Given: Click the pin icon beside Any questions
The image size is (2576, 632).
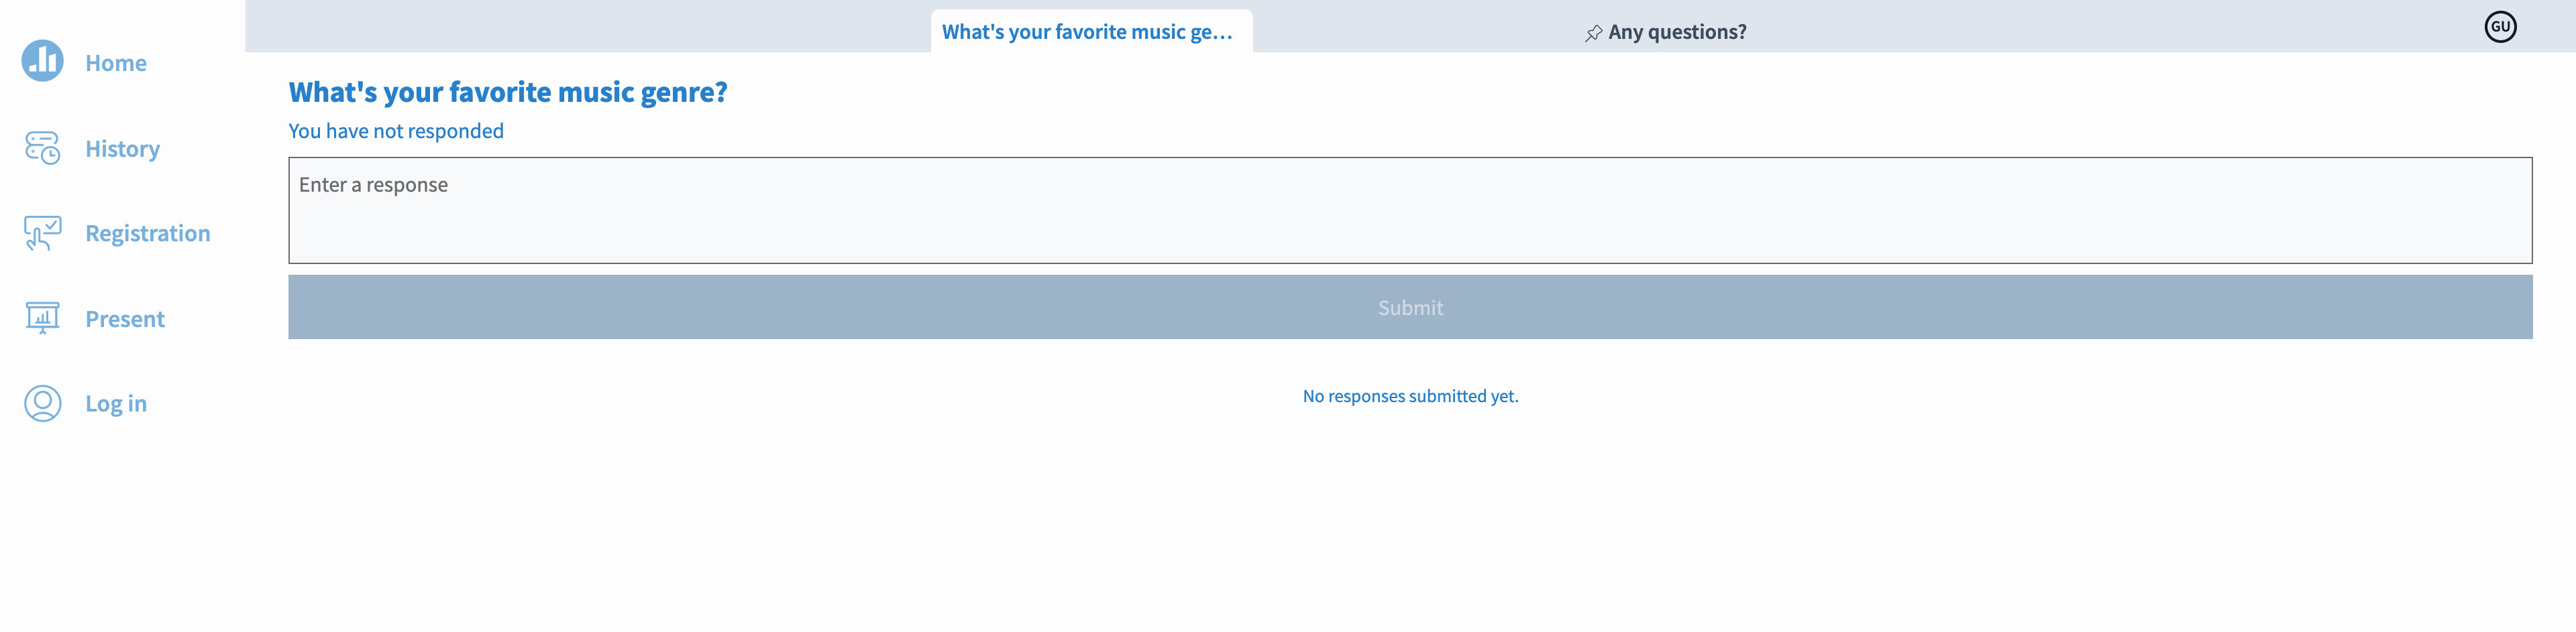Looking at the screenshot, I should [1594, 33].
